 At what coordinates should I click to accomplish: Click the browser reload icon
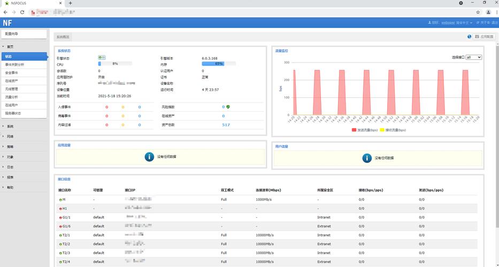tap(22, 12)
